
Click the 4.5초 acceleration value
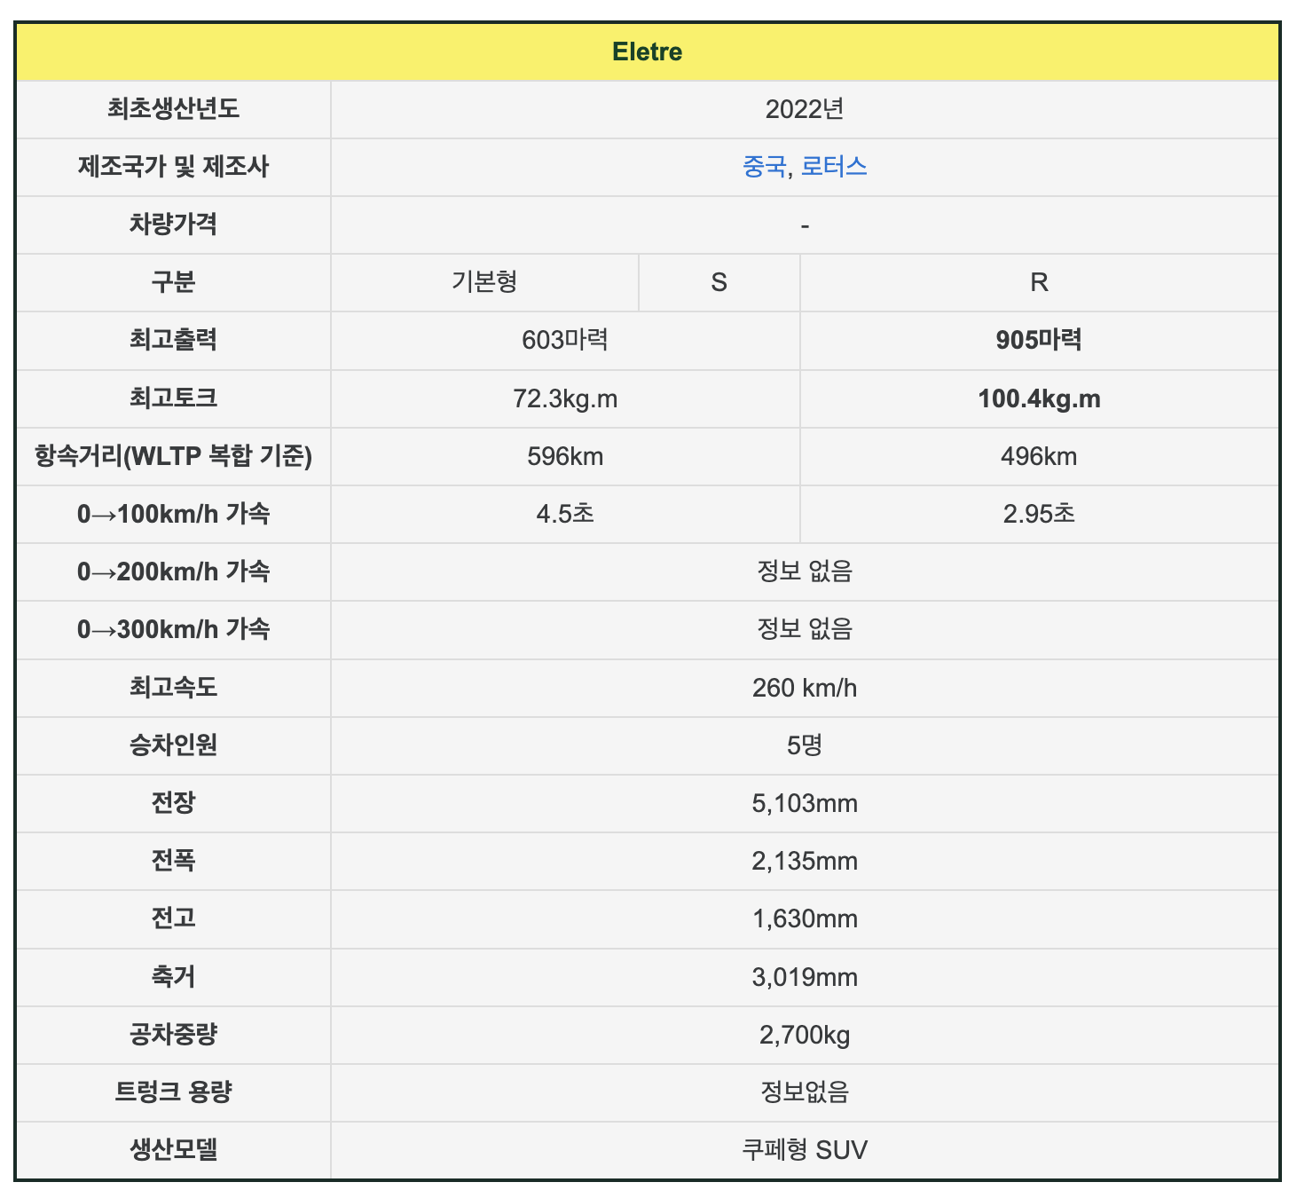tap(565, 514)
